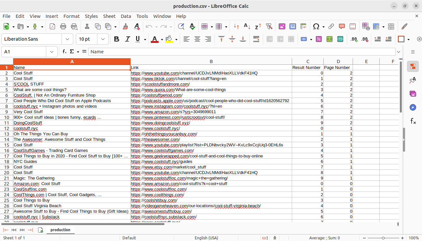Open sidebar Navigator compass icon
Viewport: 422px width, 241px height.
pos(413,107)
